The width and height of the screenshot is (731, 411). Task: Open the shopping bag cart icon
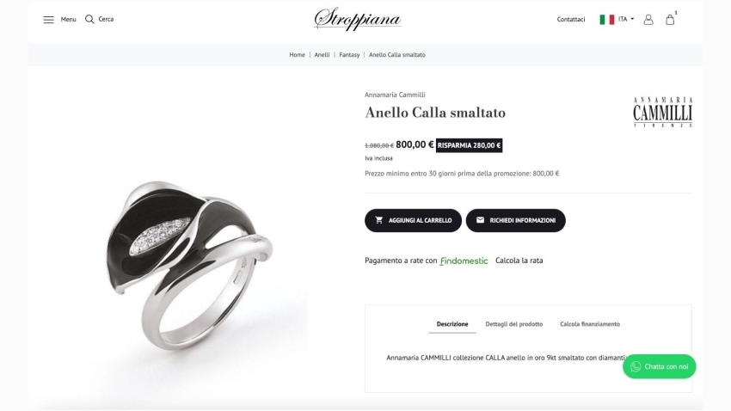tap(670, 19)
